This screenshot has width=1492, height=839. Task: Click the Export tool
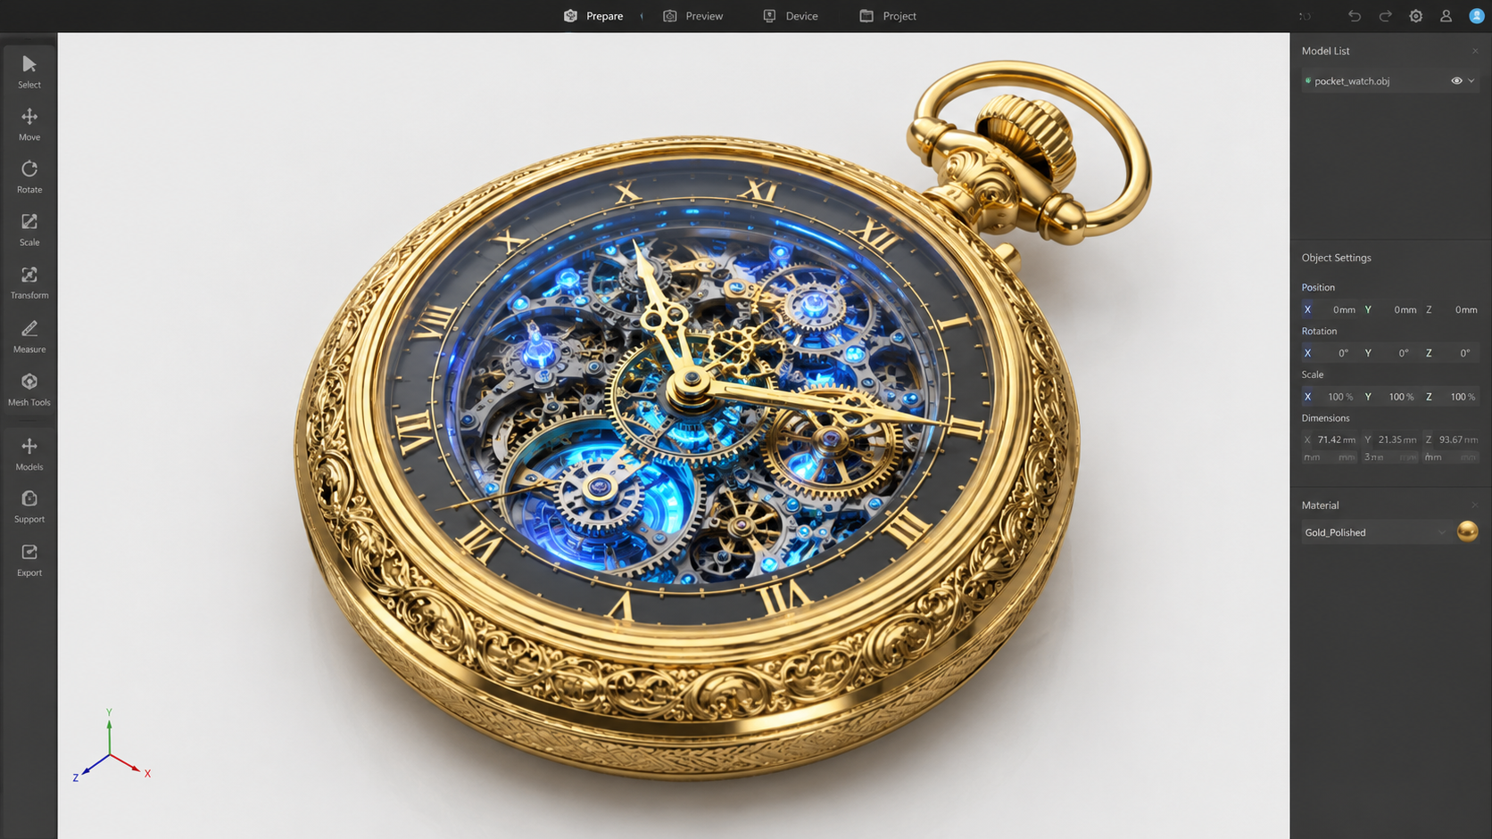(x=29, y=560)
